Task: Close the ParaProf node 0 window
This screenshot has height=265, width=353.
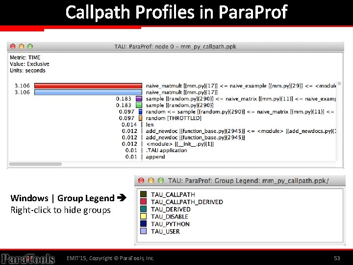Action: tap(13, 47)
